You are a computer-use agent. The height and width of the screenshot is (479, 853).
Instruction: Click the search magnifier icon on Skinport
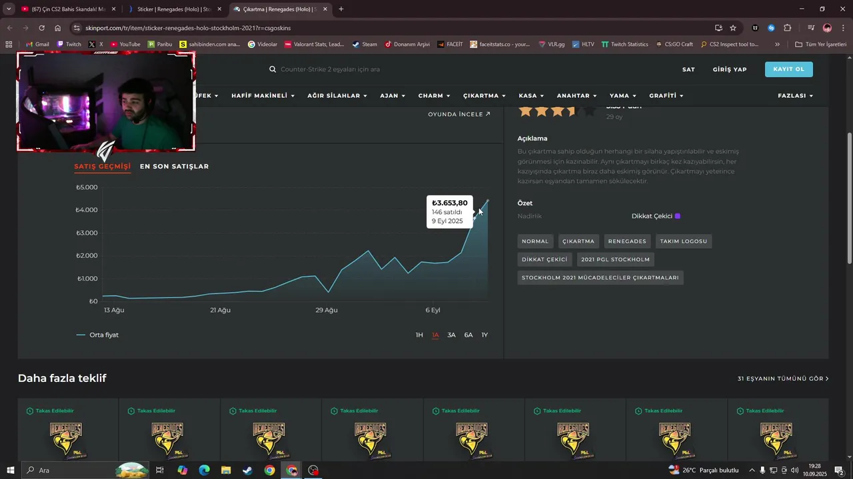tap(273, 69)
